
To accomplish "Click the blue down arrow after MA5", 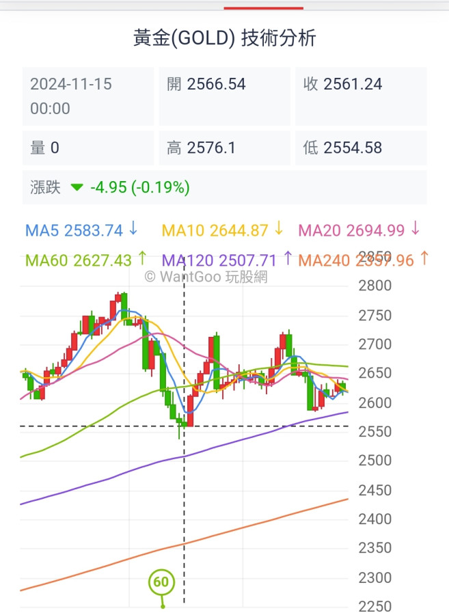I will [x=133, y=229].
